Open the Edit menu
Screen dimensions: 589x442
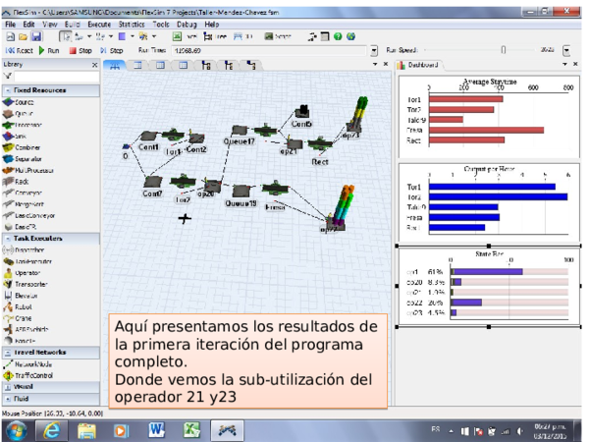tap(28, 25)
